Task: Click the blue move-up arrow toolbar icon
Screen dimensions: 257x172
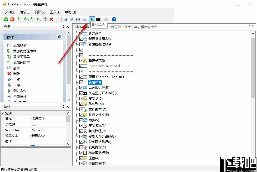Action: pyautogui.click(x=66, y=19)
